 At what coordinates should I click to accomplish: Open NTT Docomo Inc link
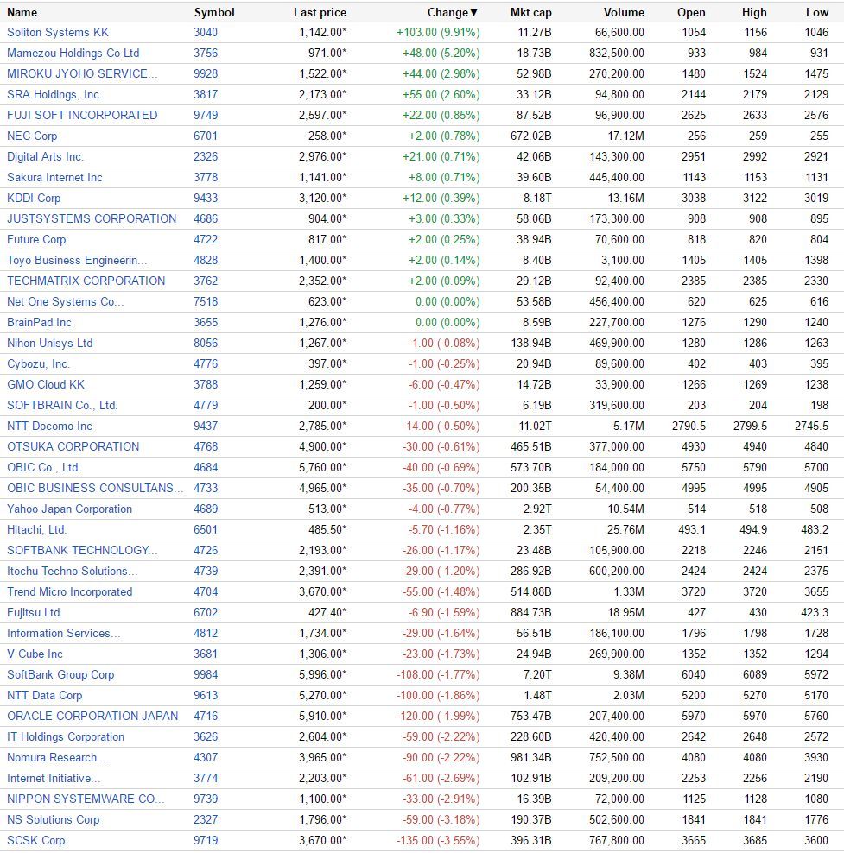[49, 426]
